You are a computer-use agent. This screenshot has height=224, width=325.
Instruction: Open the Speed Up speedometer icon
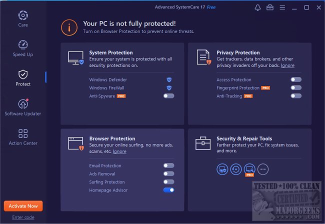pyautogui.click(x=23, y=44)
